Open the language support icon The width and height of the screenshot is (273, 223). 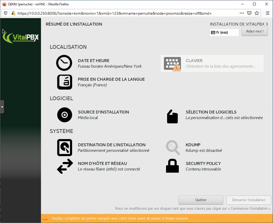pos(64,82)
